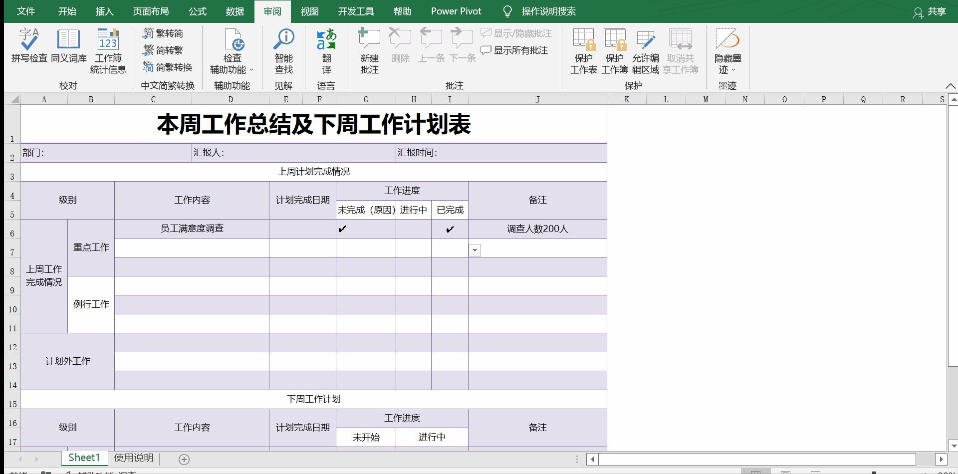Viewport: 958px width, 474px height.
Task: Start 智能查找 smart lookup
Action: (285, 50)
